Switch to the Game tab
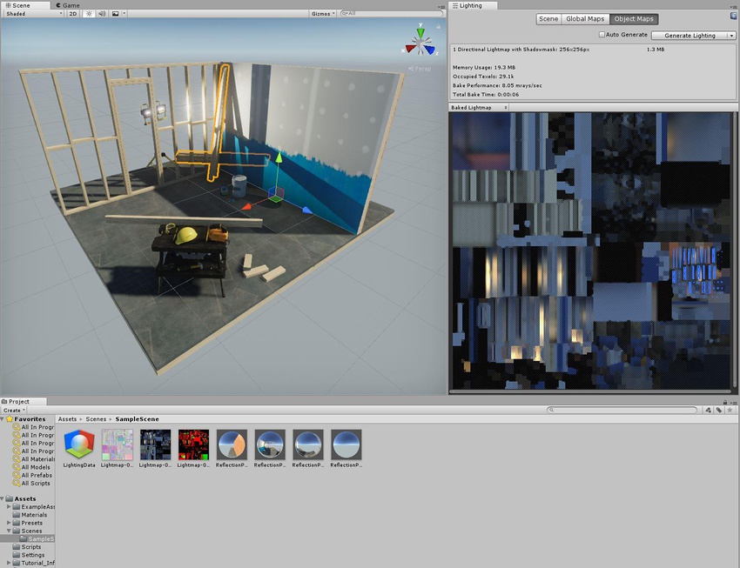Image resolution: width=740 pixels, height=568 pixels. [x=67, y=5]
